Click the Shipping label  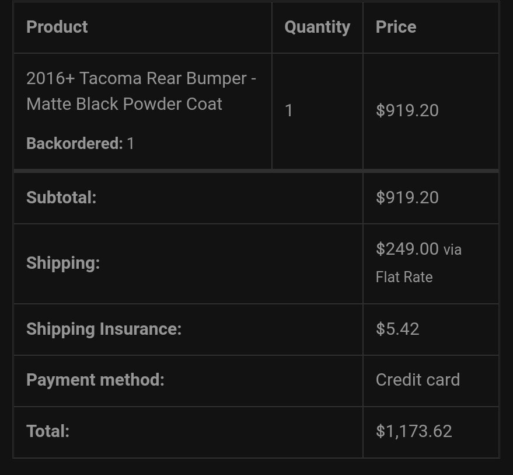(x=63, y=263)
